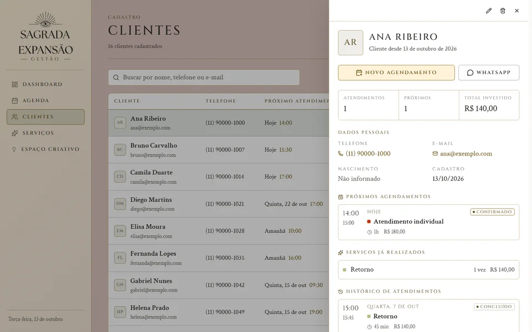Click Histórico de Atendimentos clock icon

coord(341,292)
